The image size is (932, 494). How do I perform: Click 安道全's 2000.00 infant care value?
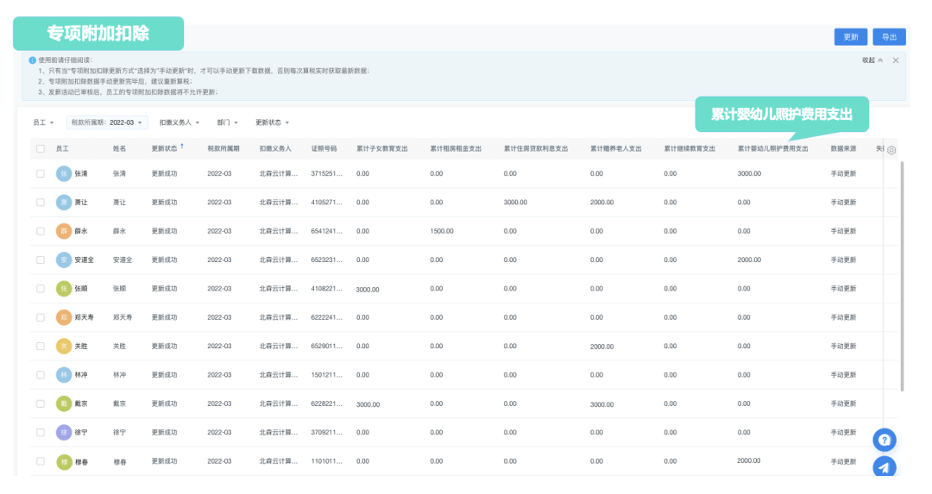coord(749,260)
